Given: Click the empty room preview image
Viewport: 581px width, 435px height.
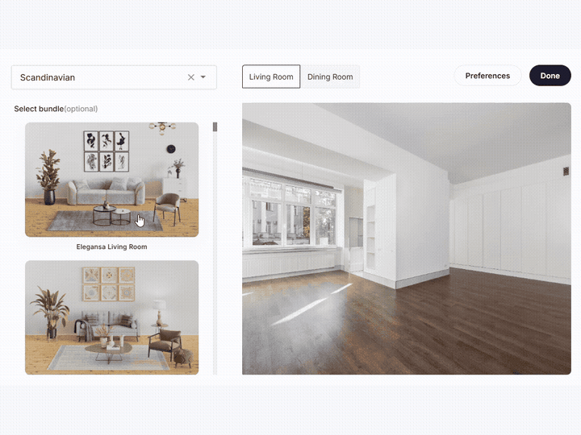Looking at the screenshot, I should [407, 238].
